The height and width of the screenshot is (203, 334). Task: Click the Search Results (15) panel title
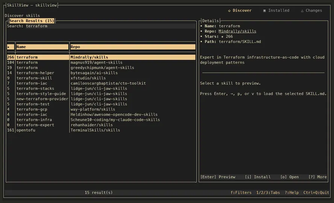coord(32,21)
